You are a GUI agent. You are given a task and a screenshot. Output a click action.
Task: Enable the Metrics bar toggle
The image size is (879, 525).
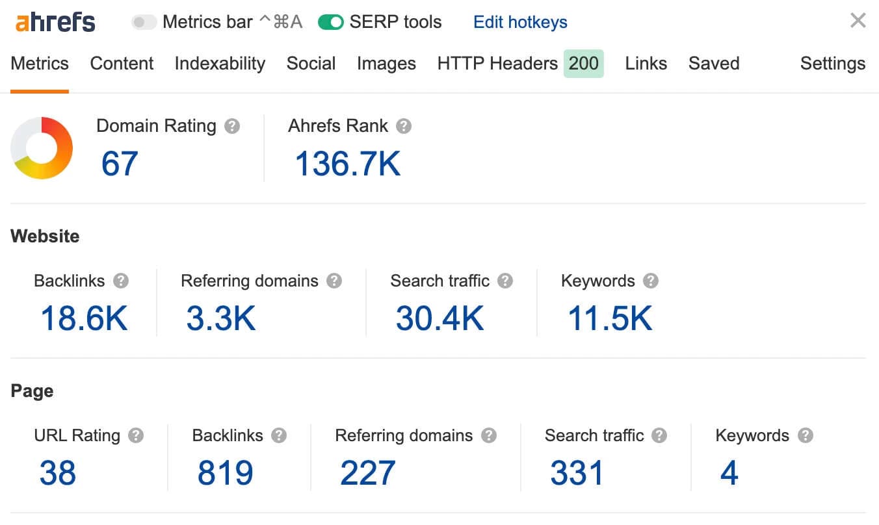click(x=144, y=21)
